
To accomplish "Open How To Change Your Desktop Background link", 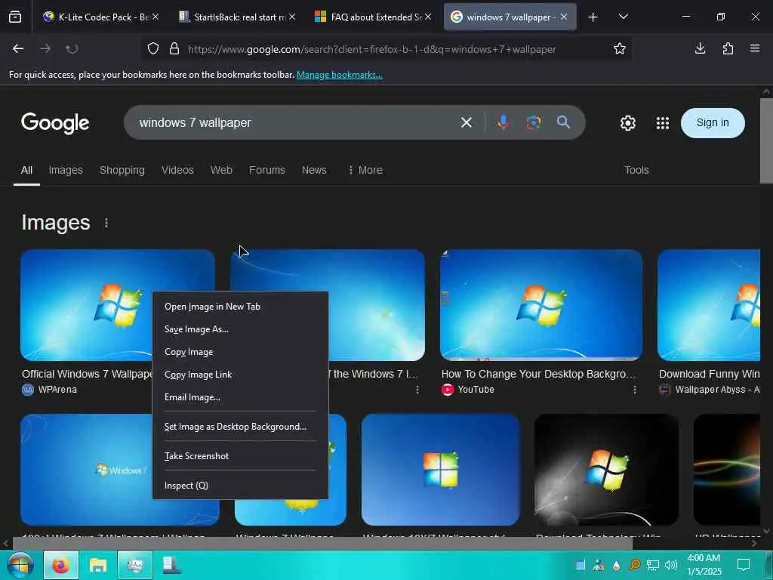I will point(538,374).
